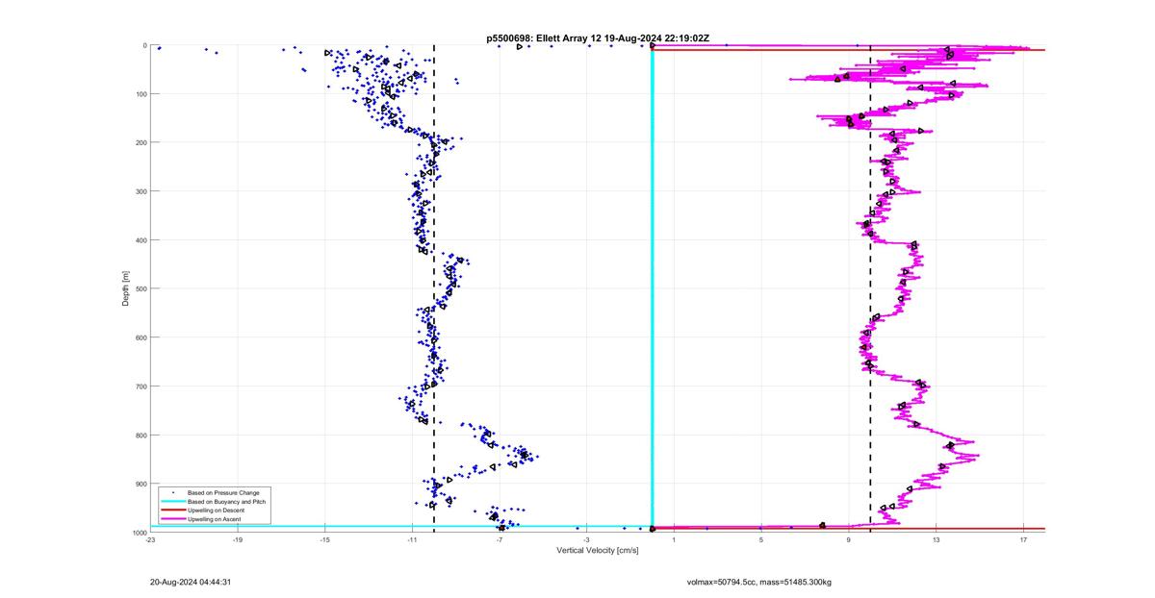Click the 'volmax=50794.5cc, mass=51485.300kg' text
Screen dimensions: 1155x598
[759, 582]
